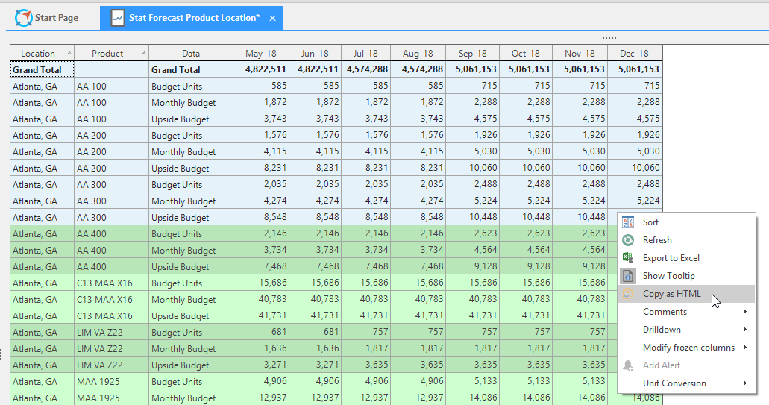This screenshot has height=405, width=769.
Task: Switch to the Start Page tab
Action: (x=47, y=18)
